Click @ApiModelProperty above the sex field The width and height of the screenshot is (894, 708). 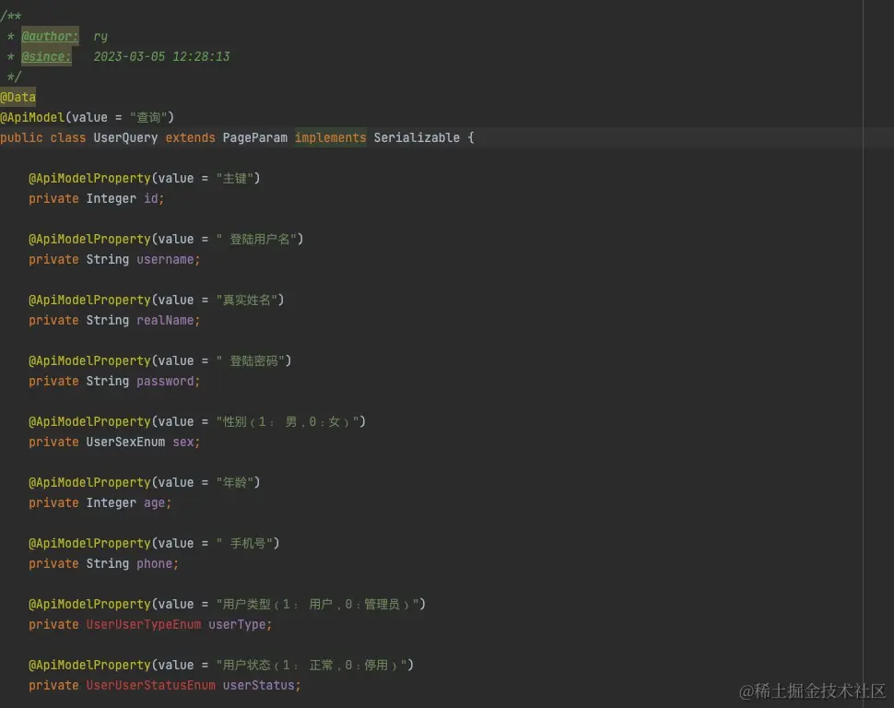coord(89,421)
